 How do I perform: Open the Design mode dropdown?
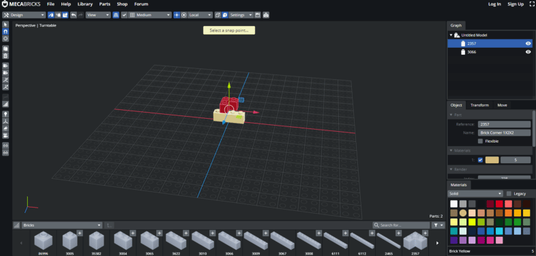(x=24, y=15)
